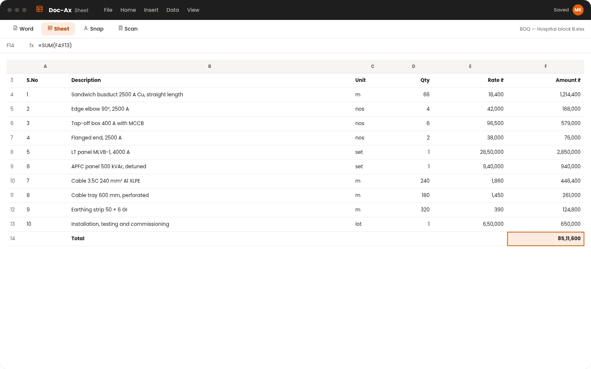Click the Total label cell
The image size is (591, 369).
[x=209, y=239]
